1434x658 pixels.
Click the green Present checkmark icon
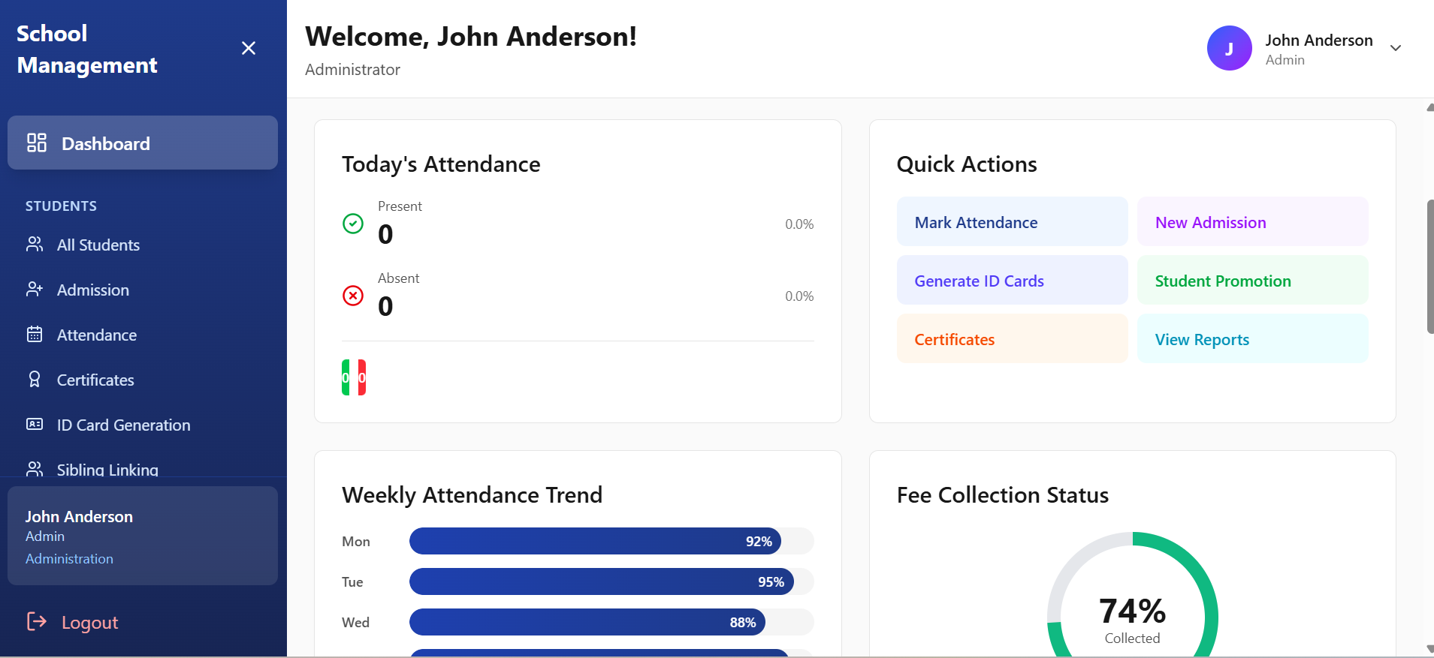[x=353, y=224]
